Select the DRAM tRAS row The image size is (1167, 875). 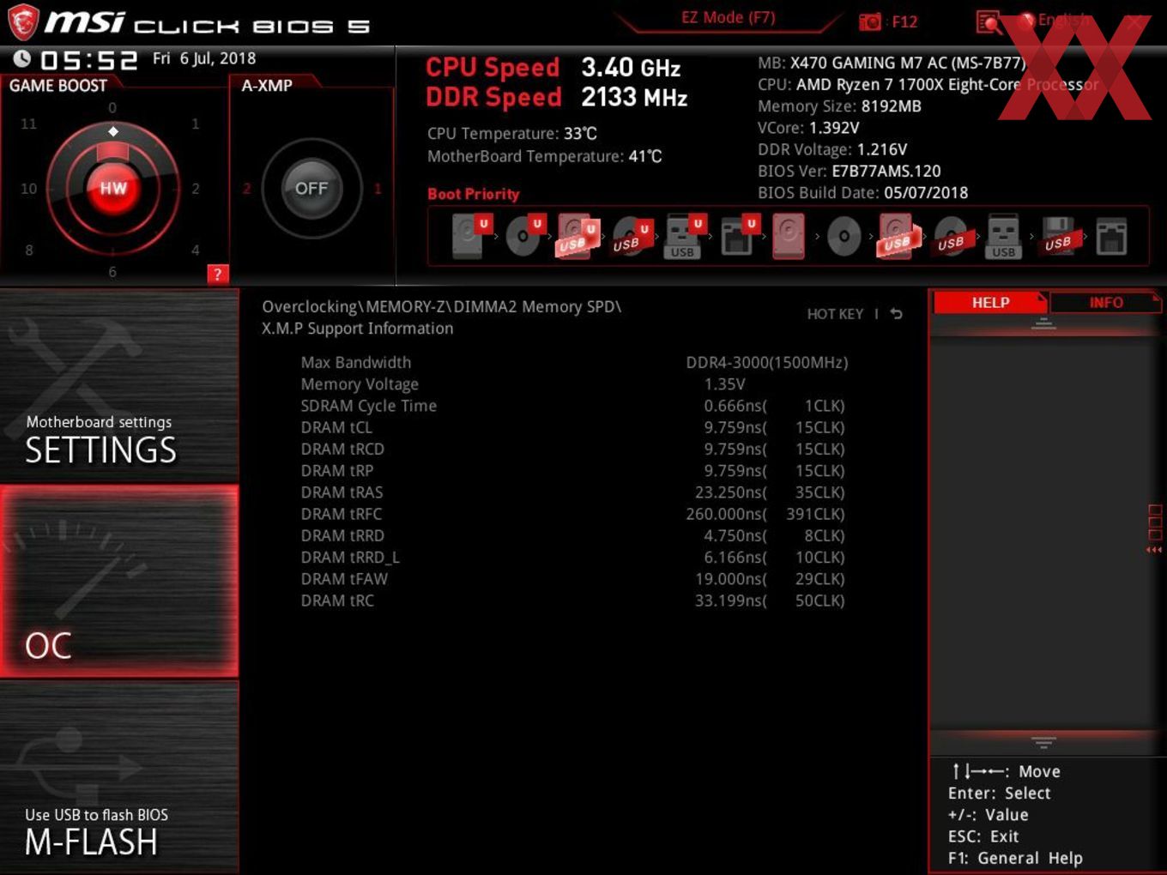pos(574,492)
